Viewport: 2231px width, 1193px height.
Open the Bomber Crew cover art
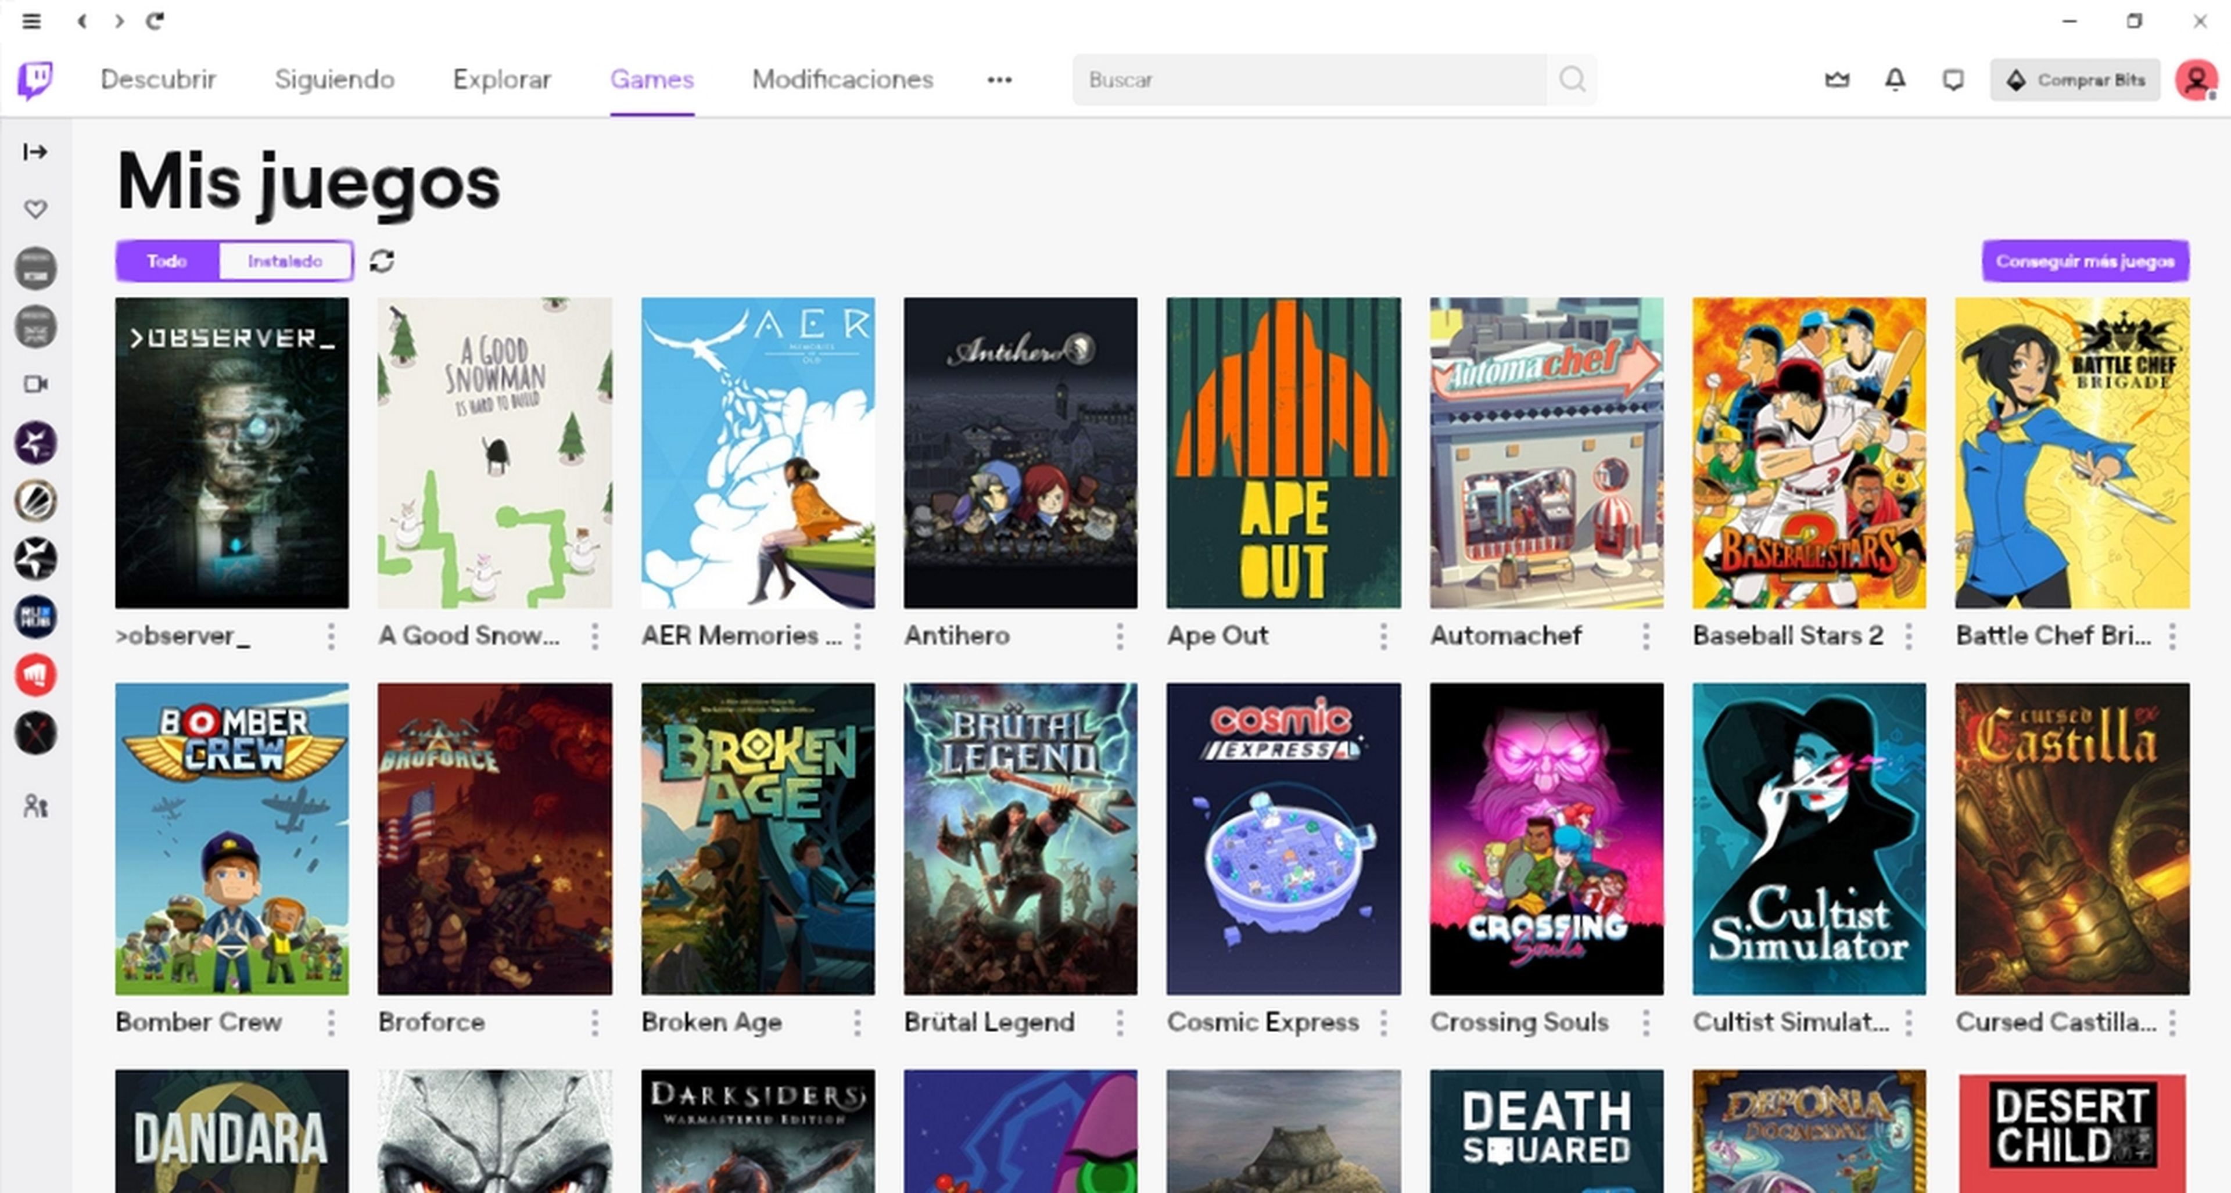(232, 839)
